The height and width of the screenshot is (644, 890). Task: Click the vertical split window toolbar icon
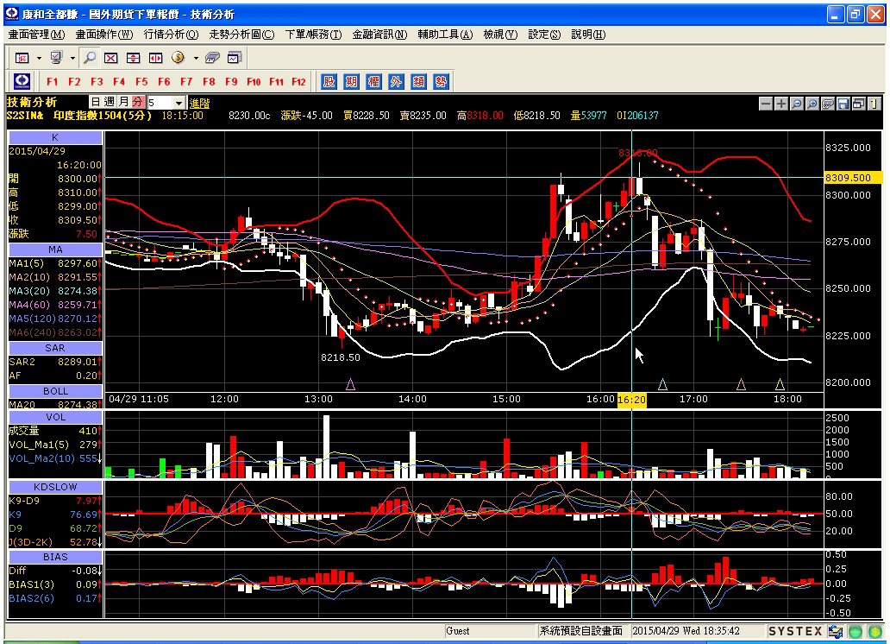155,58
